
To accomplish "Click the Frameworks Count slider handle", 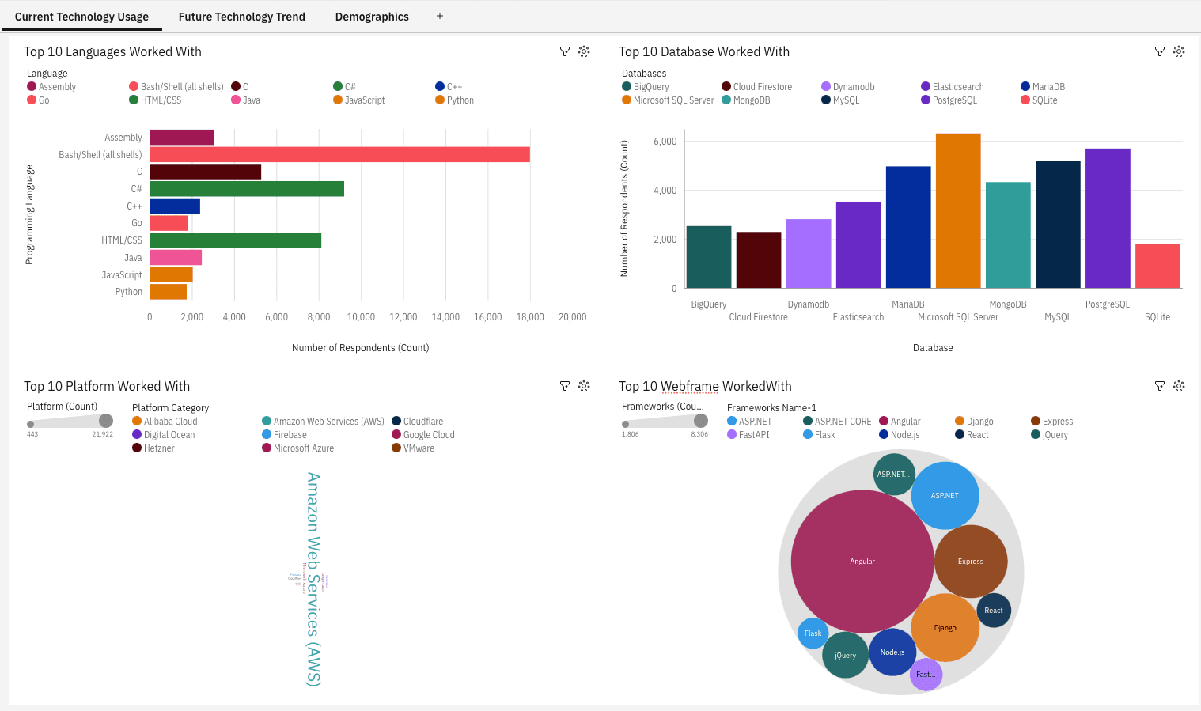I will tap(699, 421).
